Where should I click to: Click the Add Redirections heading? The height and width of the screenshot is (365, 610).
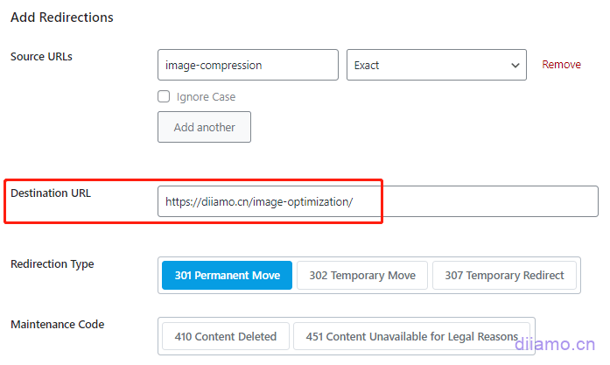click(x=61, y=18)
